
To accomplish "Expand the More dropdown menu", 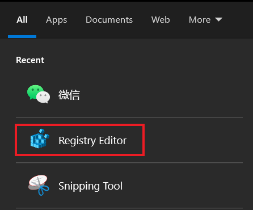I will click(x=205, y=20).
